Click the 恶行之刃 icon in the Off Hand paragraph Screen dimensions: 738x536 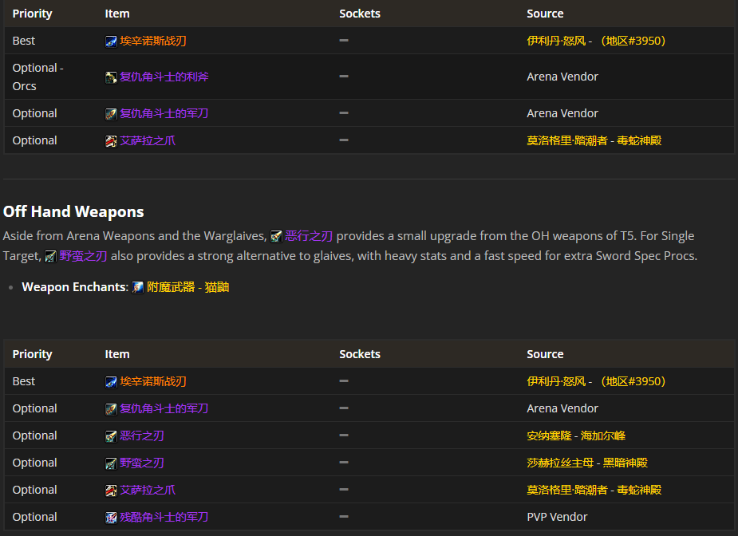[x=276, y=236]
